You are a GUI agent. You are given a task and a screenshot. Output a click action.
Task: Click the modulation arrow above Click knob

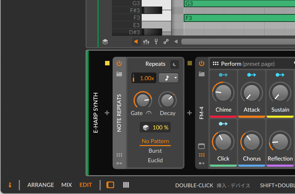point(223,124)
